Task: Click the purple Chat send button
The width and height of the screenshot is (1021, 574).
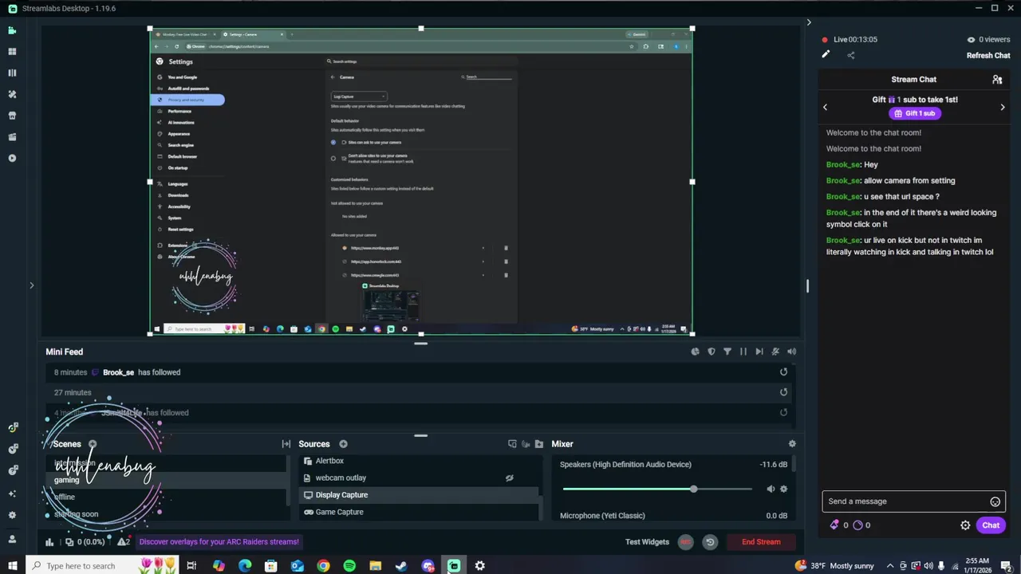Action: coord(991,525)
